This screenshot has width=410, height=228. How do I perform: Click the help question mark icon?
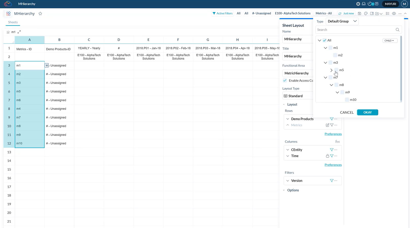pos(377,4)
